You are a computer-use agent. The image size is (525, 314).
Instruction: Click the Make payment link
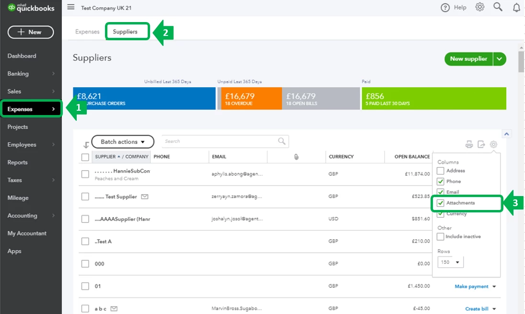pyautogui.click(x=471, y=286)
